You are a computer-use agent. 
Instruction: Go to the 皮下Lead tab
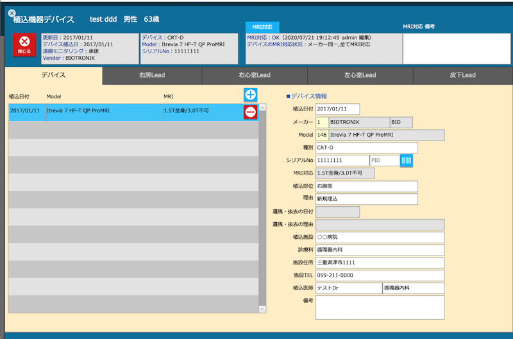click(x=462, y=75)
